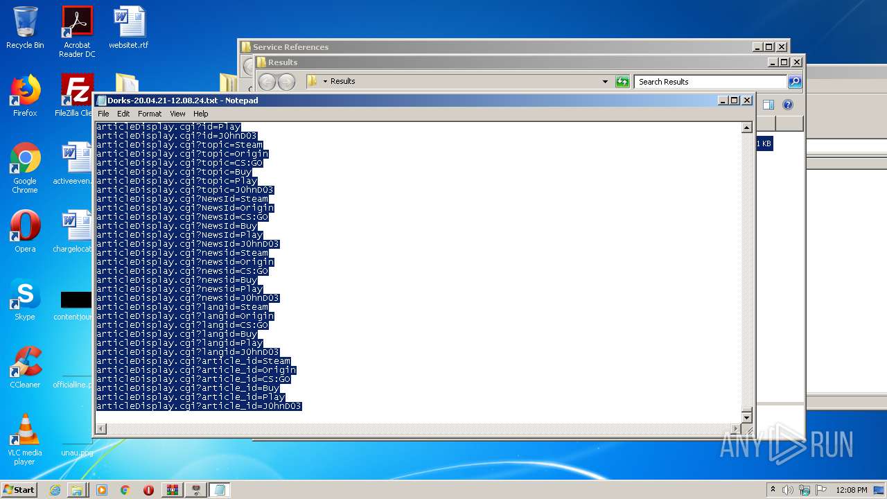Click line articleDisplay.cgi?NewsId=Origin

tap(185, 208)
